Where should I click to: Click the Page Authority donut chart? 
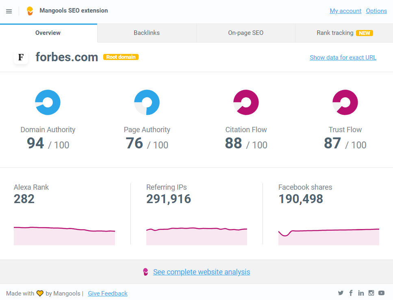pos(147,102)
